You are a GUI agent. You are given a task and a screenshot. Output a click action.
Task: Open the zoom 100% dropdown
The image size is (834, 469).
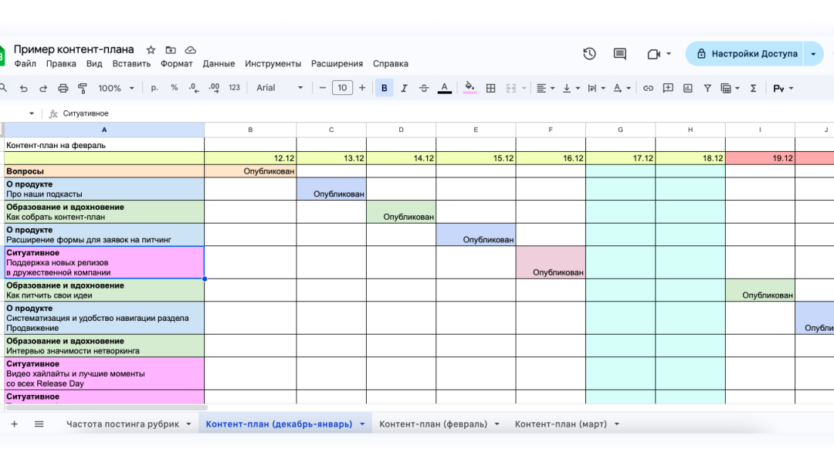pos(116,88)
